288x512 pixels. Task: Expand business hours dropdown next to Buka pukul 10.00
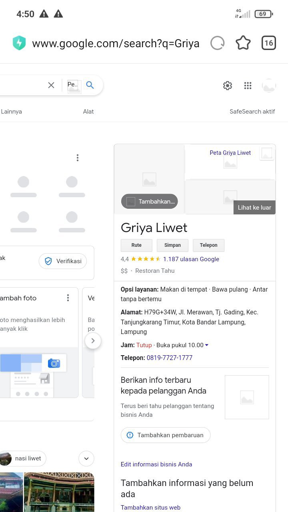point(207,345)
